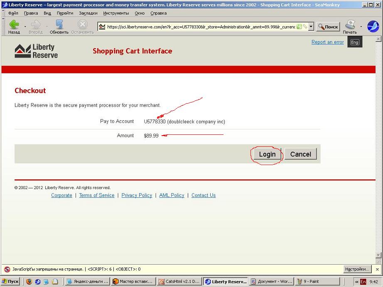The width and height of the screenshot is (383, 287).
Task: Open the Справка menu
Action: click(159, 13)
